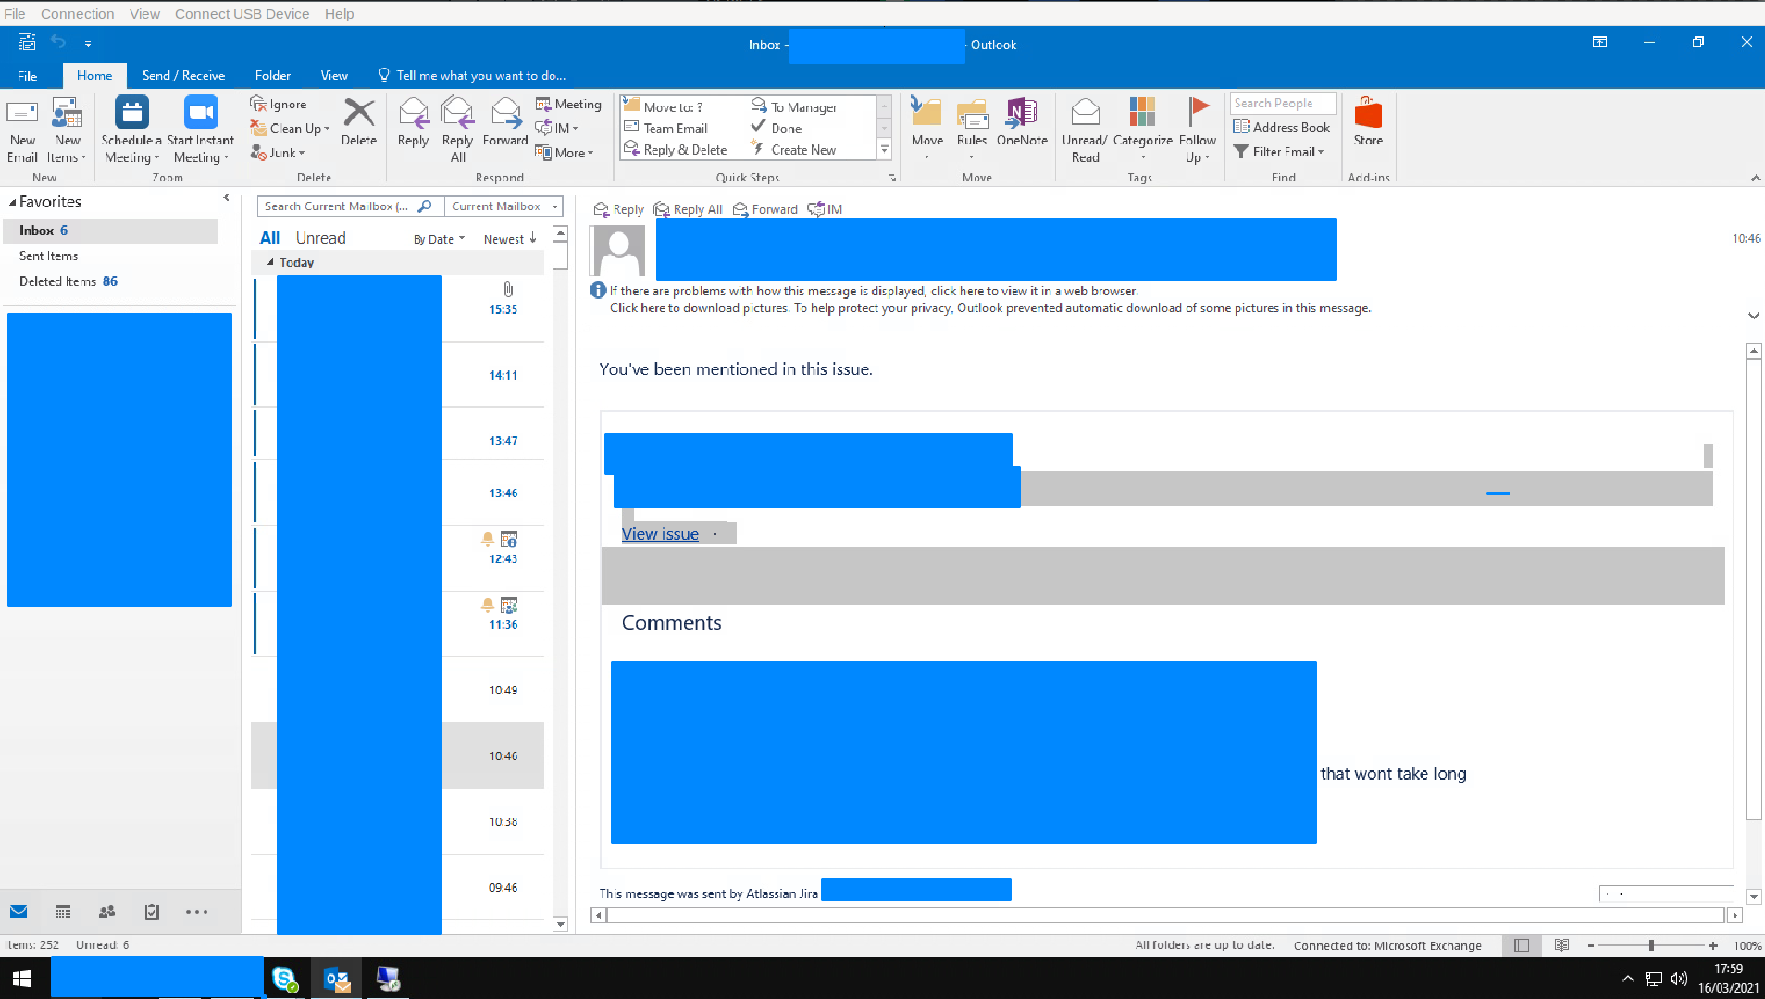Switch to Normal view in status bar
Image resolution: width=1765 pixels, height=999 pixels.
1522,945
